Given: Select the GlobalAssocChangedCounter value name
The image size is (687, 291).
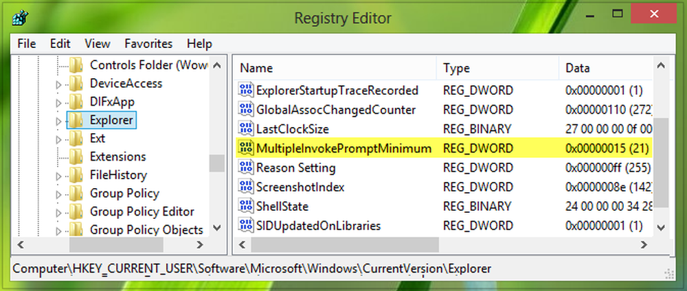Looking at the screenshot, I should (336, 109).
